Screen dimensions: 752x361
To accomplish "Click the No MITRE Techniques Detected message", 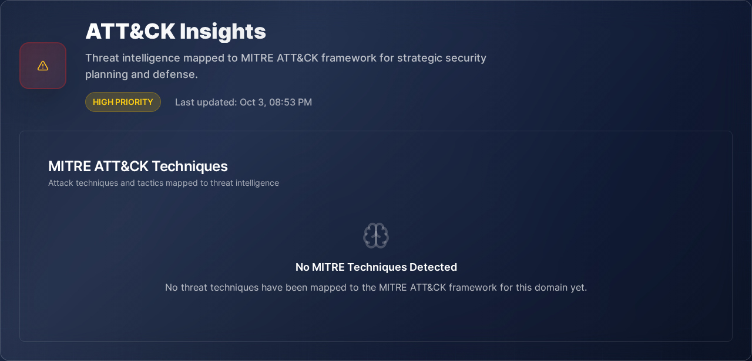I will [x=376, y=267].
